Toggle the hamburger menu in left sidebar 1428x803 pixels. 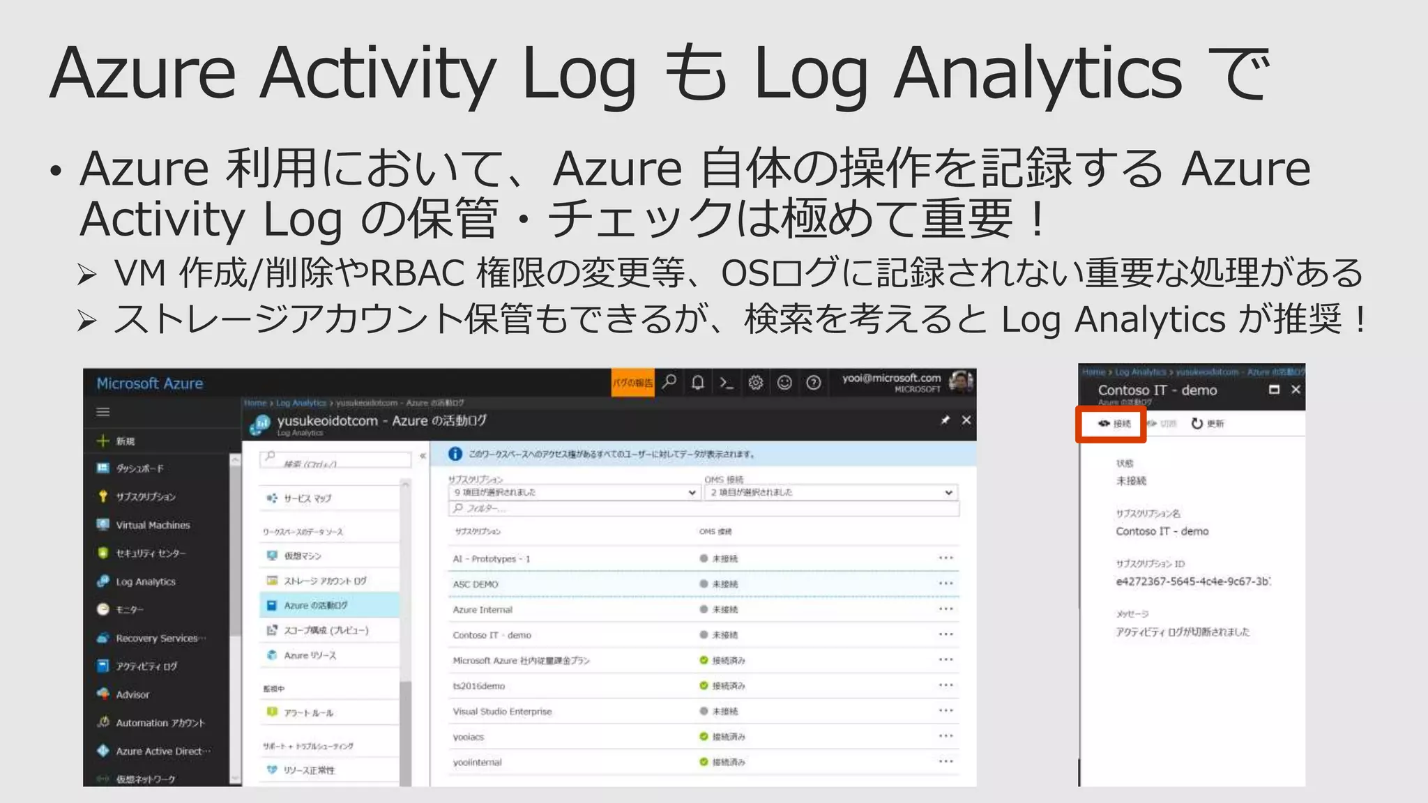pyautogui.click(x=103, y=412)
